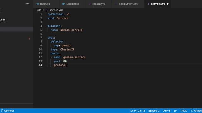Change language mode YAML in status bar
The image size is (202, 113).
pos(183,111)
